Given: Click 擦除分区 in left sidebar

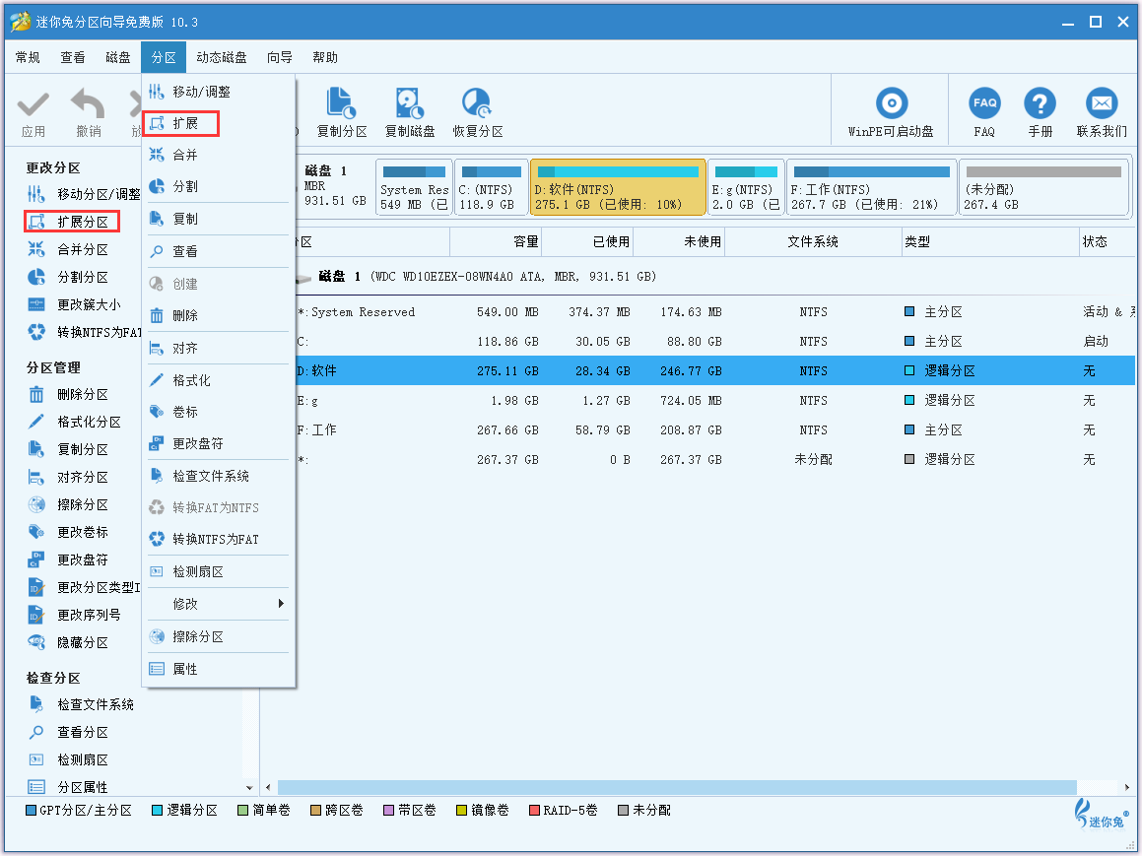Looking at the screenshot, I should [68, 505].
